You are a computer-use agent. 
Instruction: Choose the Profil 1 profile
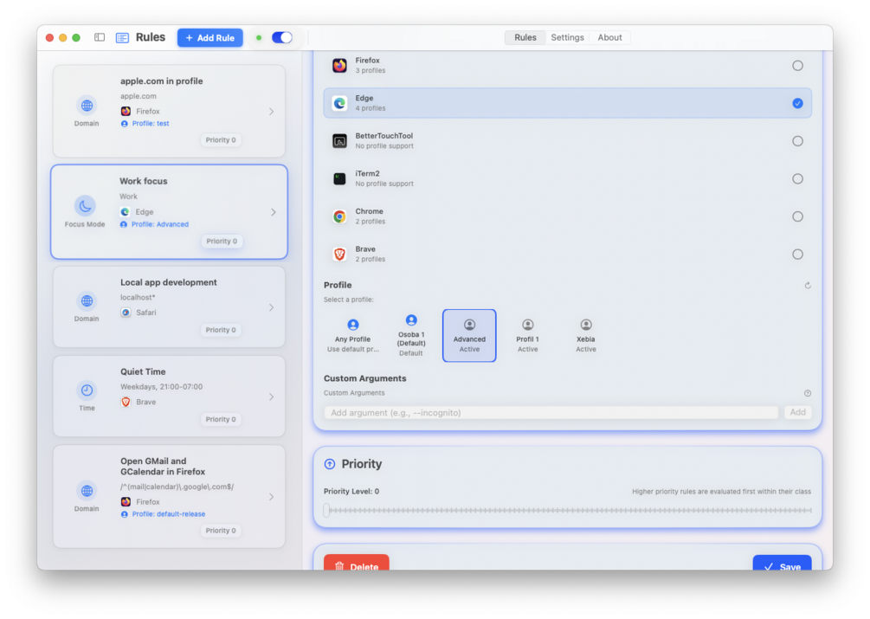(528, 336)
